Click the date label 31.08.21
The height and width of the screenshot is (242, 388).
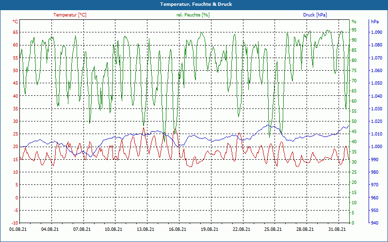pos(337,229)
